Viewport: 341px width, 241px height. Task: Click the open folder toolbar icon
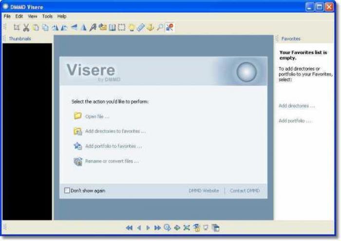103,27
